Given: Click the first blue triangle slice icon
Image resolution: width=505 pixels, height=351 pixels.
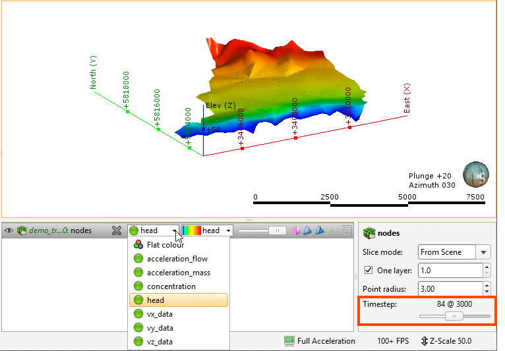Looking at the screenshot, I should coord(307,230).
